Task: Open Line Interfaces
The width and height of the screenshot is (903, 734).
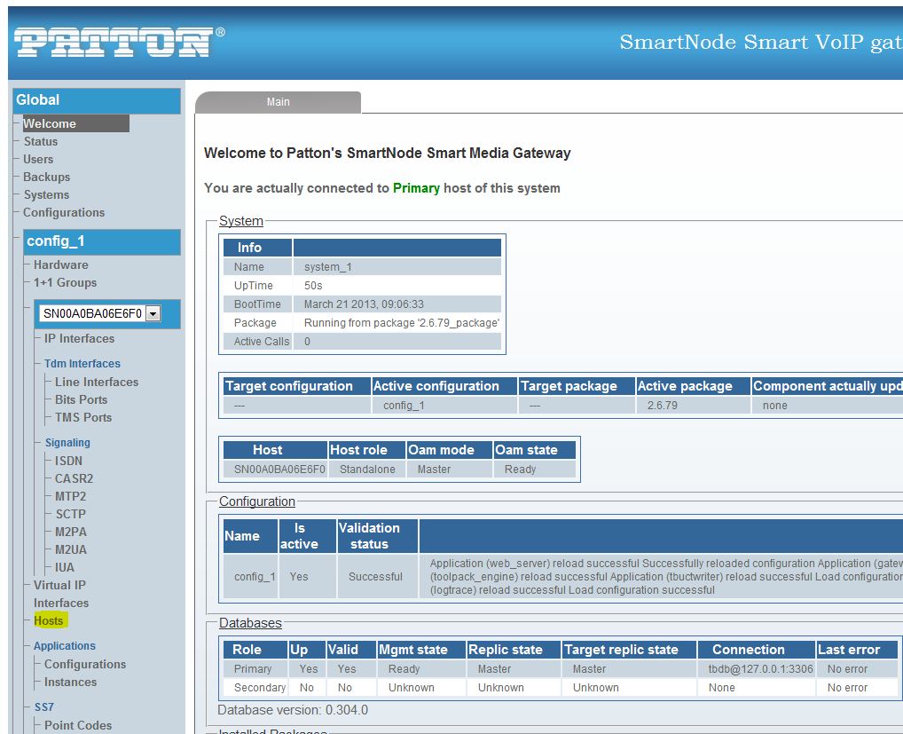Action: (x=97, y=382)
